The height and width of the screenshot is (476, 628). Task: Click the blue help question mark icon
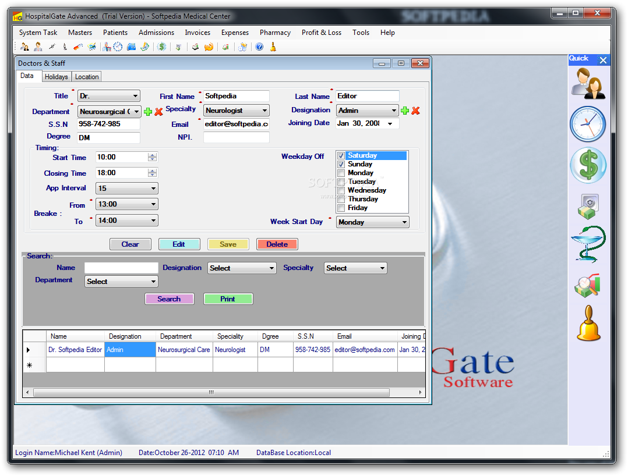pyautogui.click(x=259, y=47)
